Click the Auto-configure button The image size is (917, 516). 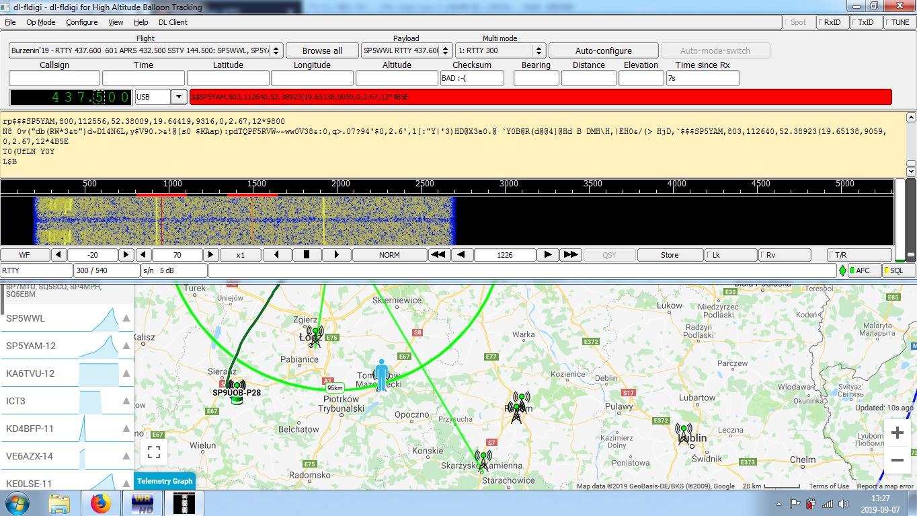coord(604,50)
